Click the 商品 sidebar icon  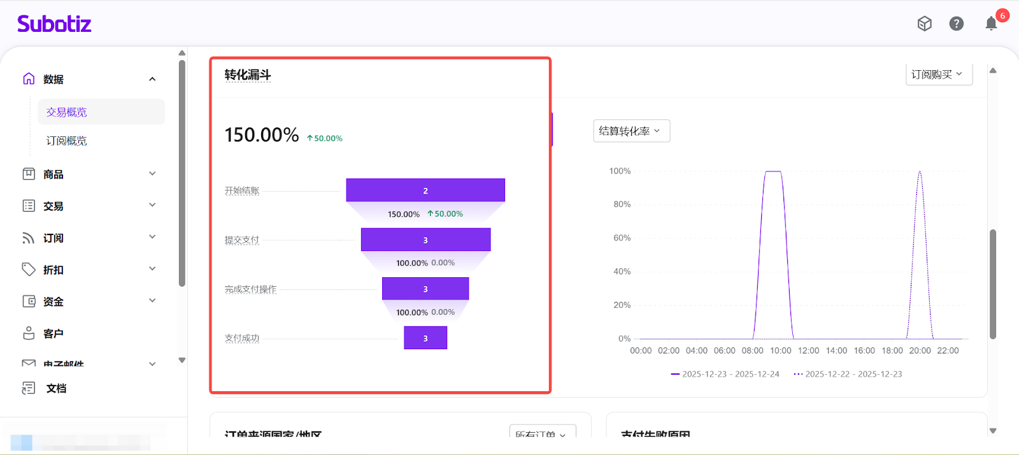click(x=29, y=174)
